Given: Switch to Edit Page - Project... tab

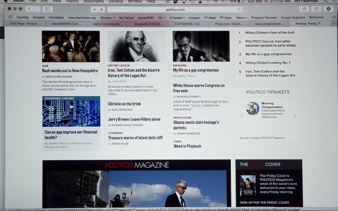Looking at the screenshot, I should click(25, 24).
